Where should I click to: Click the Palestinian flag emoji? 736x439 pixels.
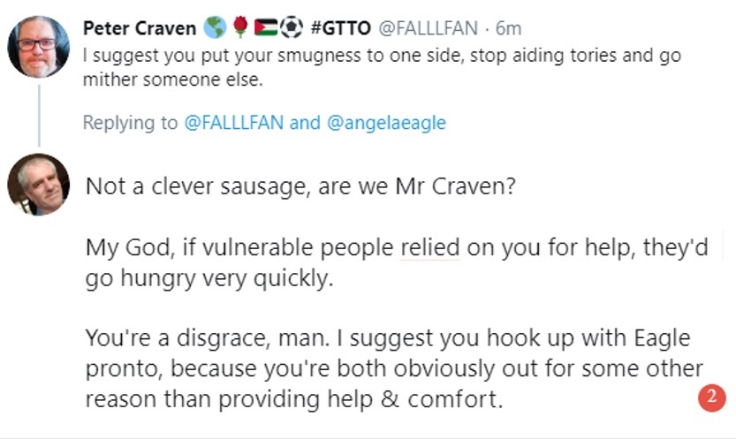coord(265,28)
